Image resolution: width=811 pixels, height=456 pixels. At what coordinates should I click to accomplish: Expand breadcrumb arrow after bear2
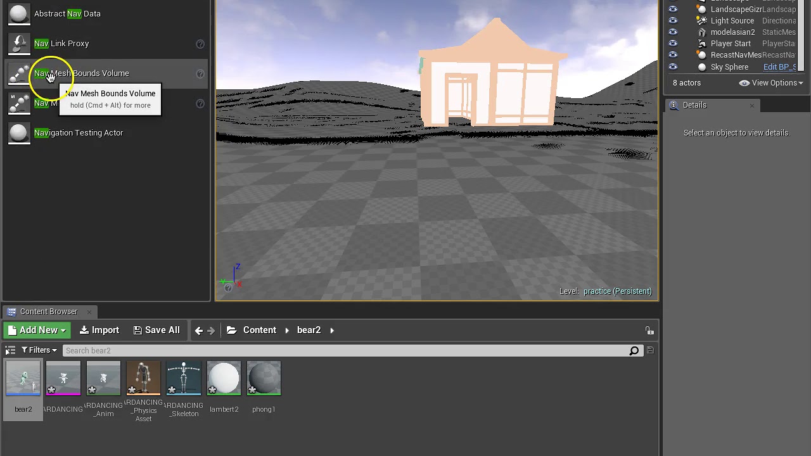click(331, 330)
